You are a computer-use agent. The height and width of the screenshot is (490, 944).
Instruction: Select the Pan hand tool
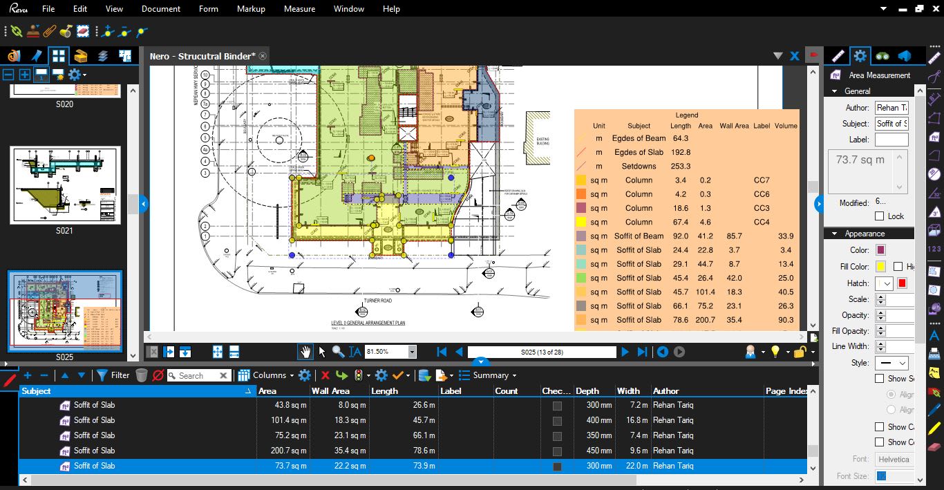(305, 352)
